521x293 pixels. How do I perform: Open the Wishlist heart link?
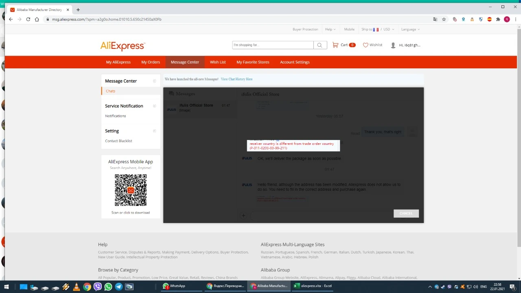[372, 45]
